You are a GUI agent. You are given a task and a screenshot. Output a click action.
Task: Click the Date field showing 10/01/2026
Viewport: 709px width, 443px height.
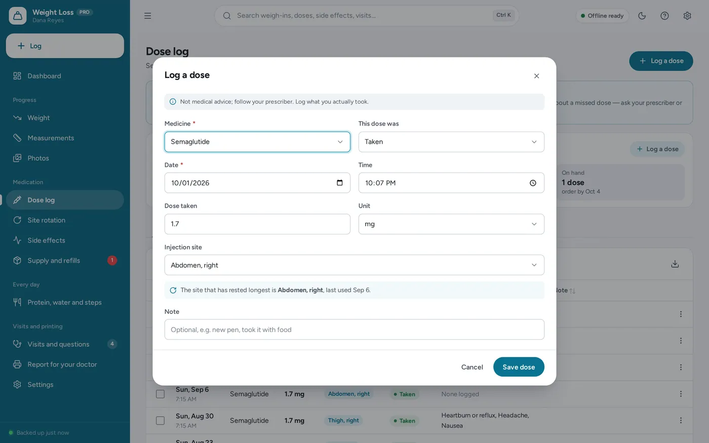(x=257, y=183)
